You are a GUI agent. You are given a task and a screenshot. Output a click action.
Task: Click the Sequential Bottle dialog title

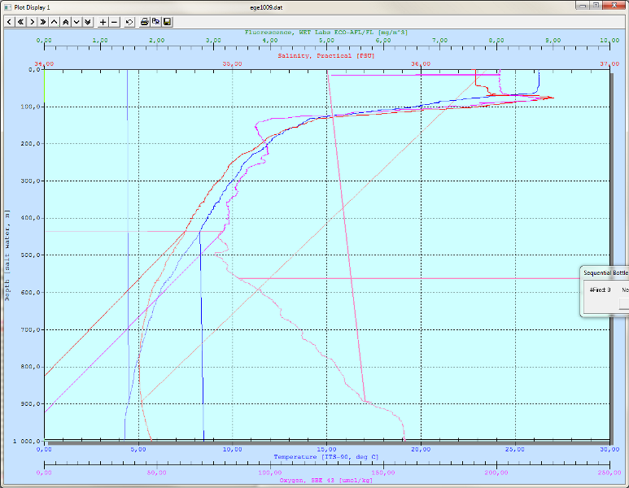[605, 273]
